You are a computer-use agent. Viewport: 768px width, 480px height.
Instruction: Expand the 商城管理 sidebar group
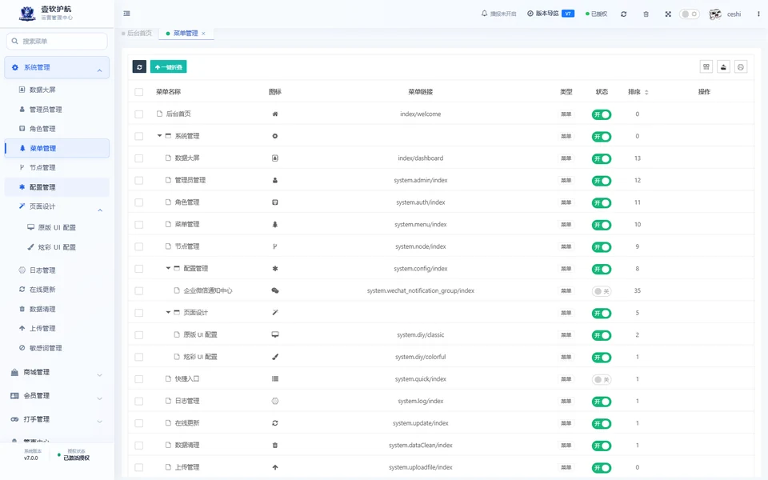click(x=57, y=373)
